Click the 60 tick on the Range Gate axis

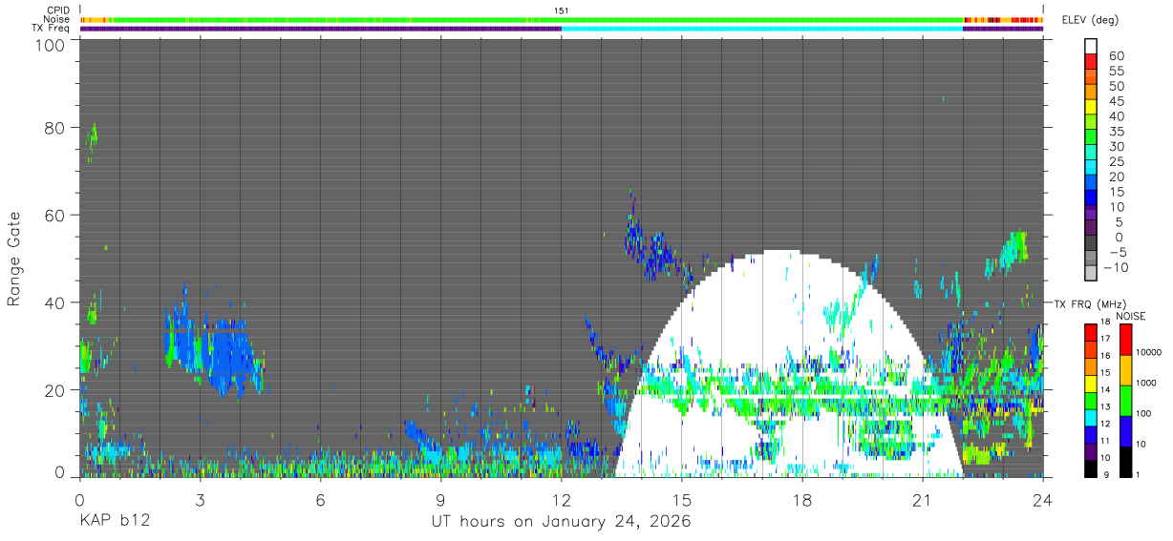pos(54,215)
